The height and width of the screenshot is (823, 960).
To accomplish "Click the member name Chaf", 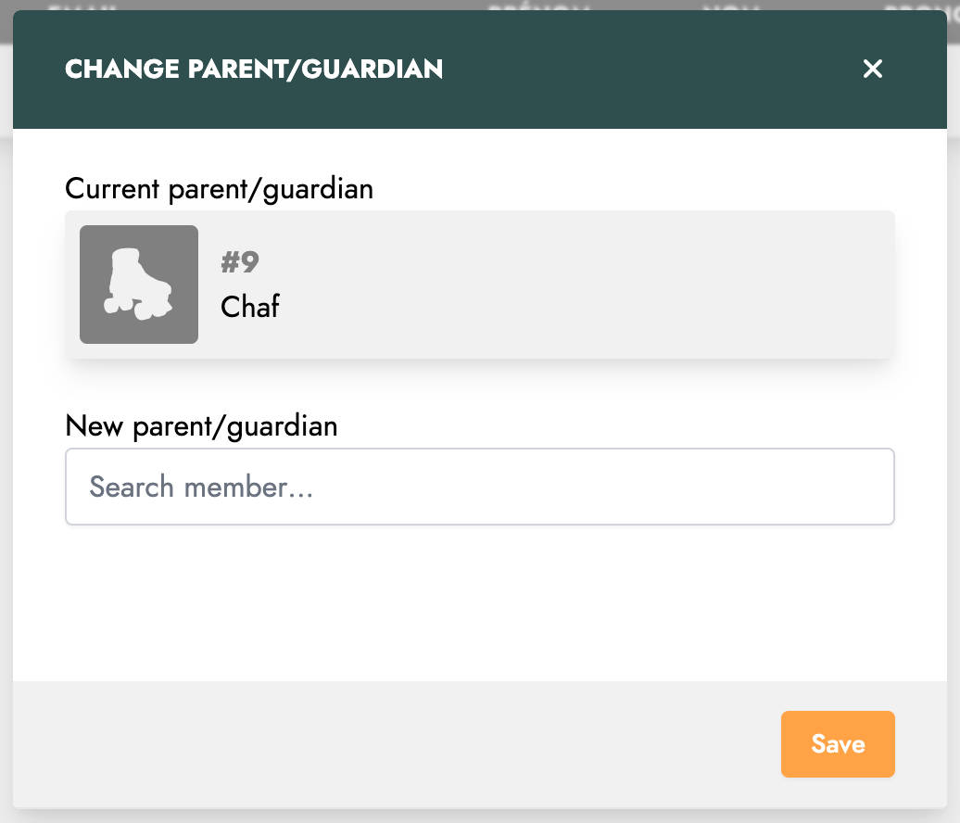I will click(250, 306).
